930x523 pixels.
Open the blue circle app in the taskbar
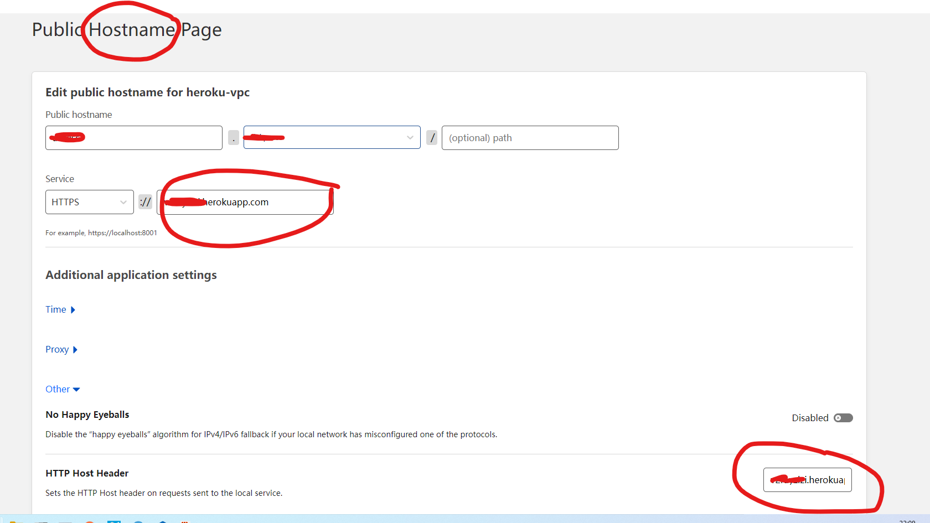point(138,520)
